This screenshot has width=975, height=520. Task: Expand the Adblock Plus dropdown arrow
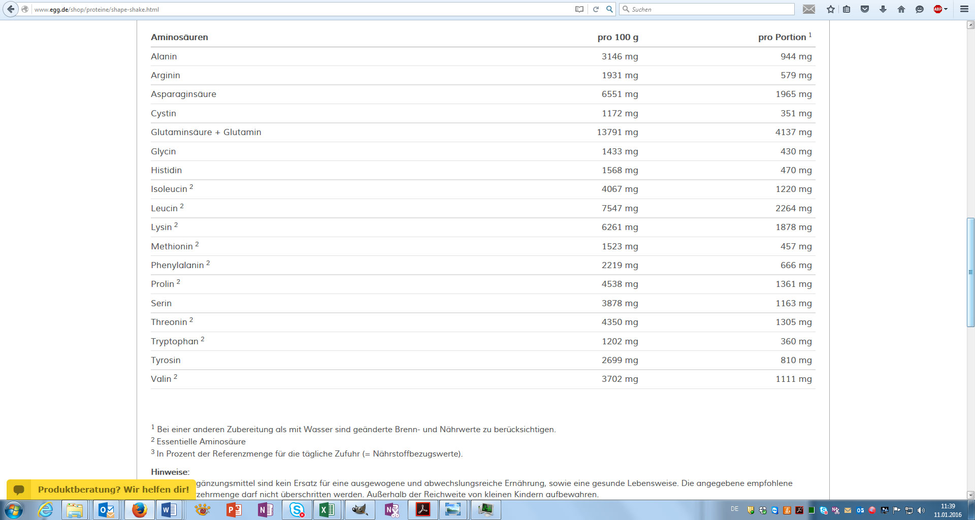click(946, 9)
